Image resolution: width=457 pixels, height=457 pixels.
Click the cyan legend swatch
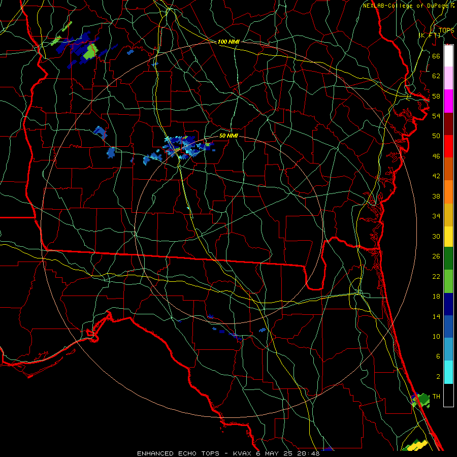(448, 372)
